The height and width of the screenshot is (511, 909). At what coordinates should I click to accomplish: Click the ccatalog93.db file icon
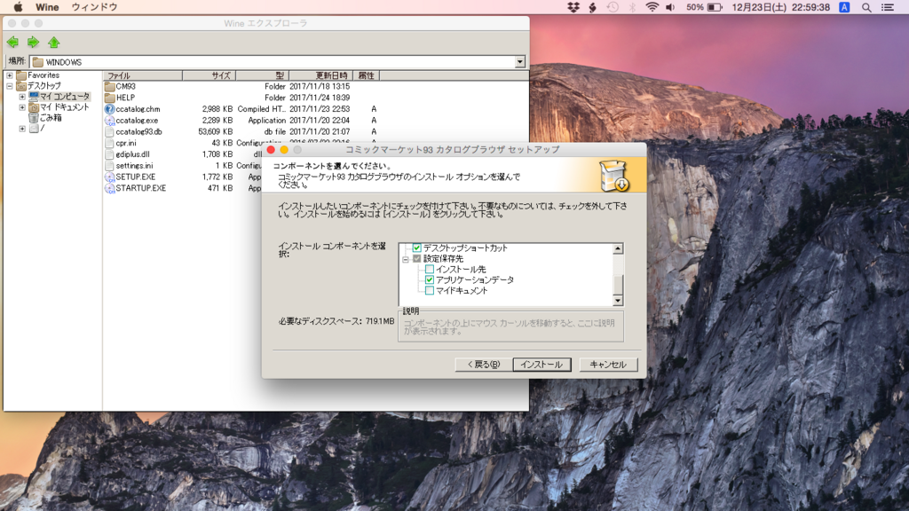(109, 131)
